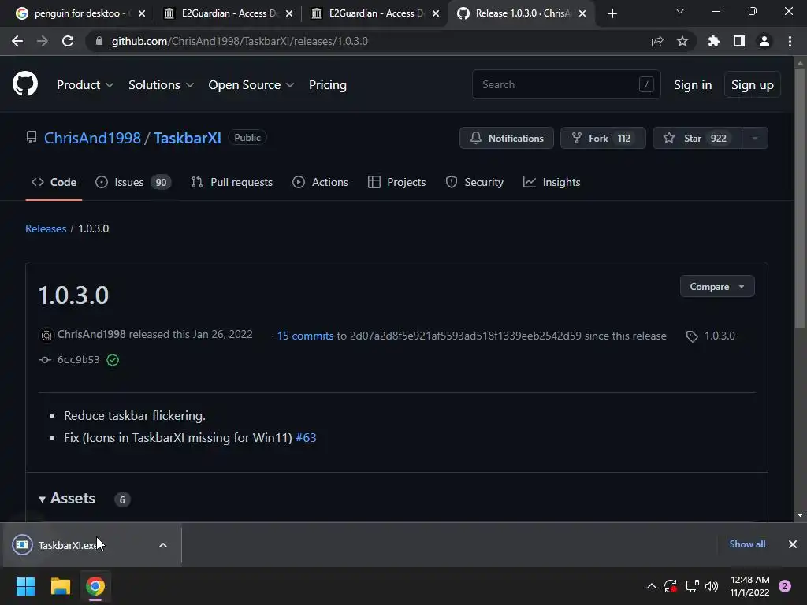Open the ChrisAnd1998 profile link
Screen dimensions: 807x605
point(92,138)
